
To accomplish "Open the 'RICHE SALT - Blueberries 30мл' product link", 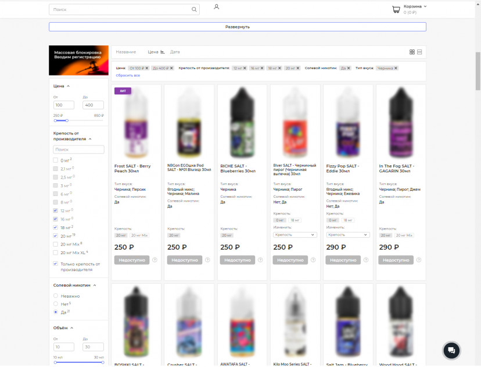I will point(238,169).
